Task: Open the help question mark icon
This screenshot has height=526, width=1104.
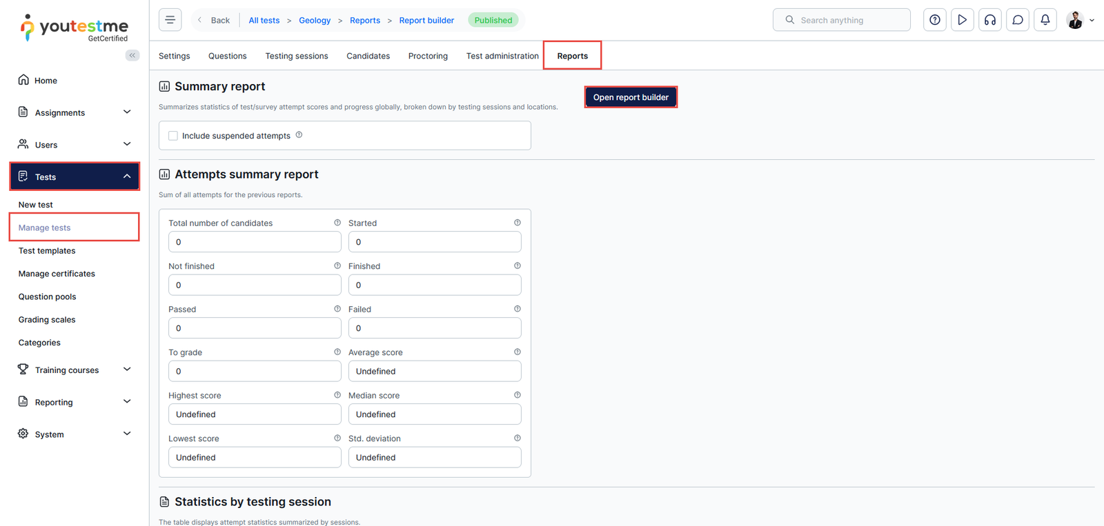Action: coord(934,20)
